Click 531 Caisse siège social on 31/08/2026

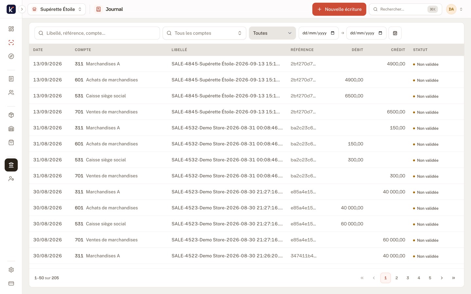click(100, 160)
